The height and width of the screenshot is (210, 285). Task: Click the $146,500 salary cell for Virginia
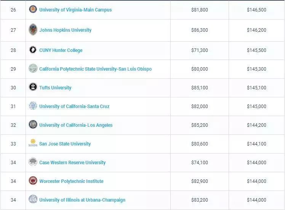tap(256, 10)
